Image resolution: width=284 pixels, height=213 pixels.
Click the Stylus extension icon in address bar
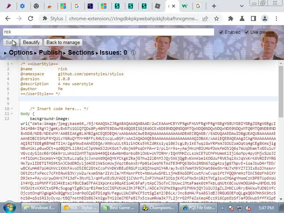[45, 18]
